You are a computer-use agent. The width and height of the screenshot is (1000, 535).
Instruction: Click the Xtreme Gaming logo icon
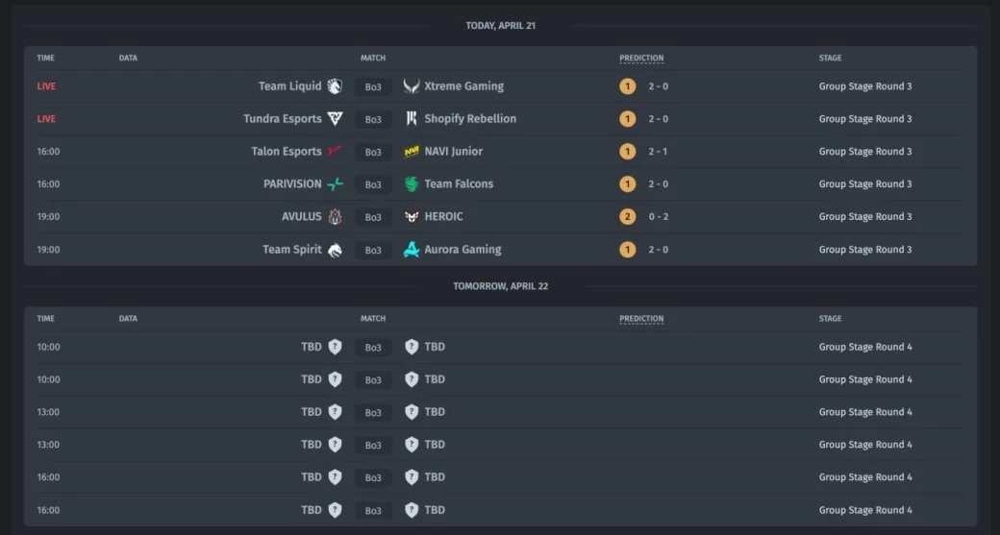412,86
